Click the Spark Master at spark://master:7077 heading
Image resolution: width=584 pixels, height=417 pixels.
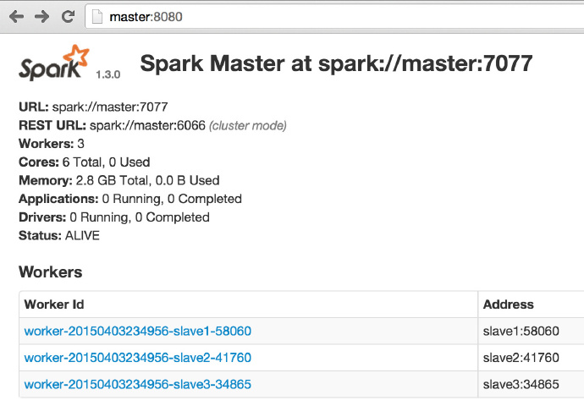click(336, 63)
